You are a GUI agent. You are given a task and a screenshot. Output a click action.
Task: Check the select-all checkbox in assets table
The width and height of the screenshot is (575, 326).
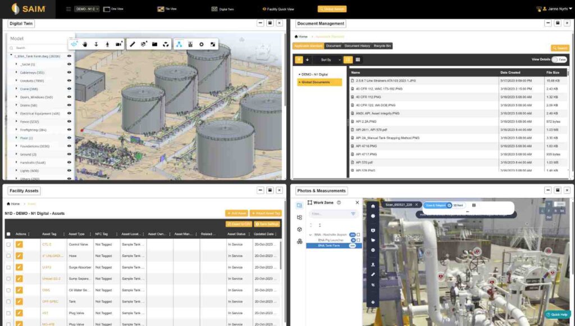click(x=8, y=234)
